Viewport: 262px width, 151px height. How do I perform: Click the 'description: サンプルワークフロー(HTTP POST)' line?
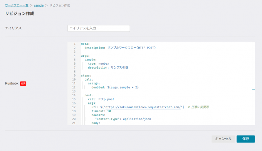click(120, 48)
